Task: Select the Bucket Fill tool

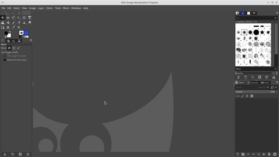Action: tap(8, 23)
